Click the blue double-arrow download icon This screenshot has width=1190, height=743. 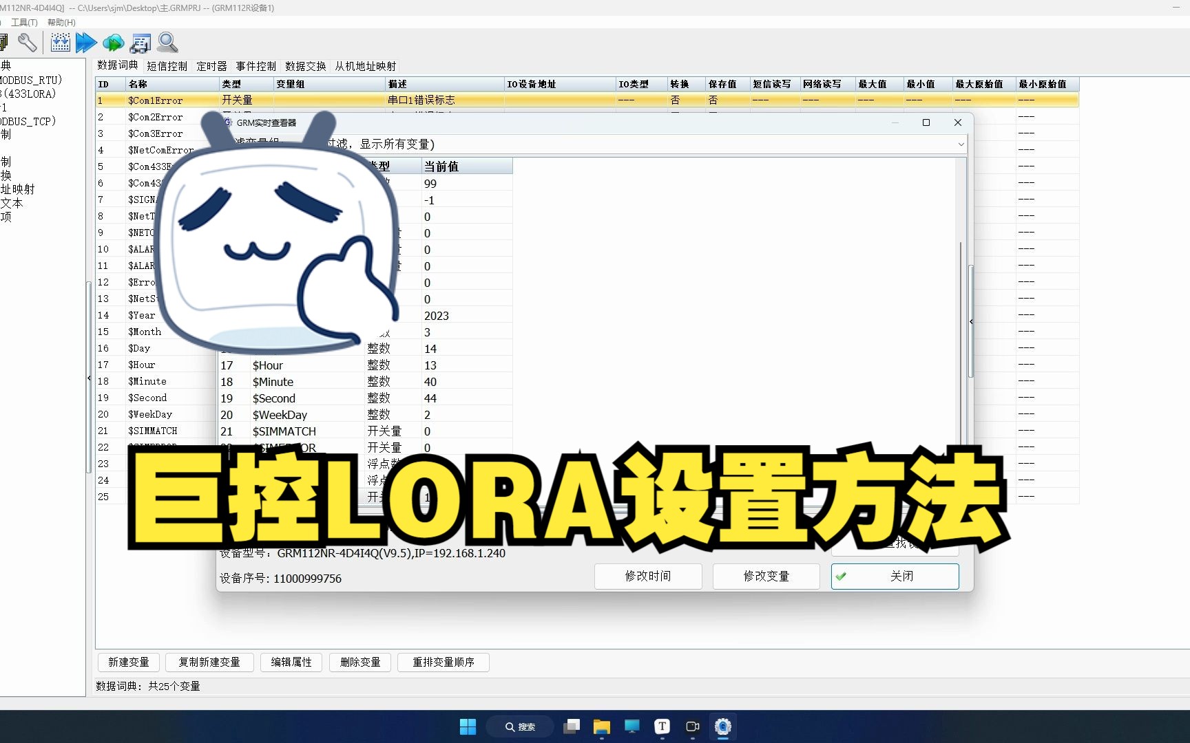[x=86, y=43]
